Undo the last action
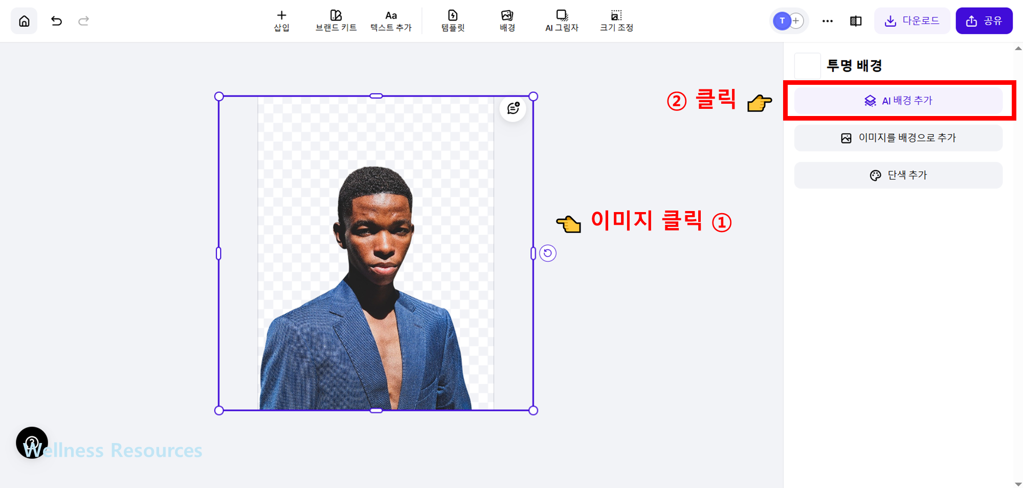Viewport: 1023px width, 488px height. tap(56, 21)
